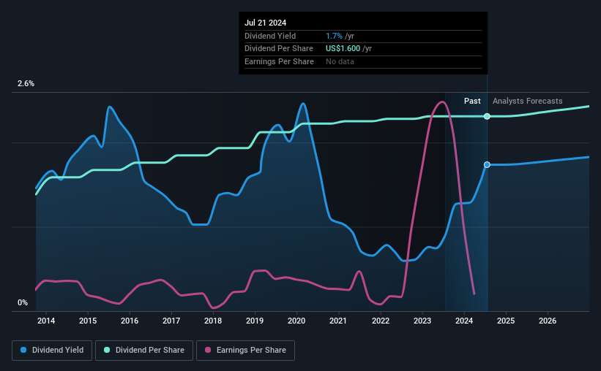The image size is (601, 371).
Task: Toggle the Earnings Per Share legend button
Action: 245,351
